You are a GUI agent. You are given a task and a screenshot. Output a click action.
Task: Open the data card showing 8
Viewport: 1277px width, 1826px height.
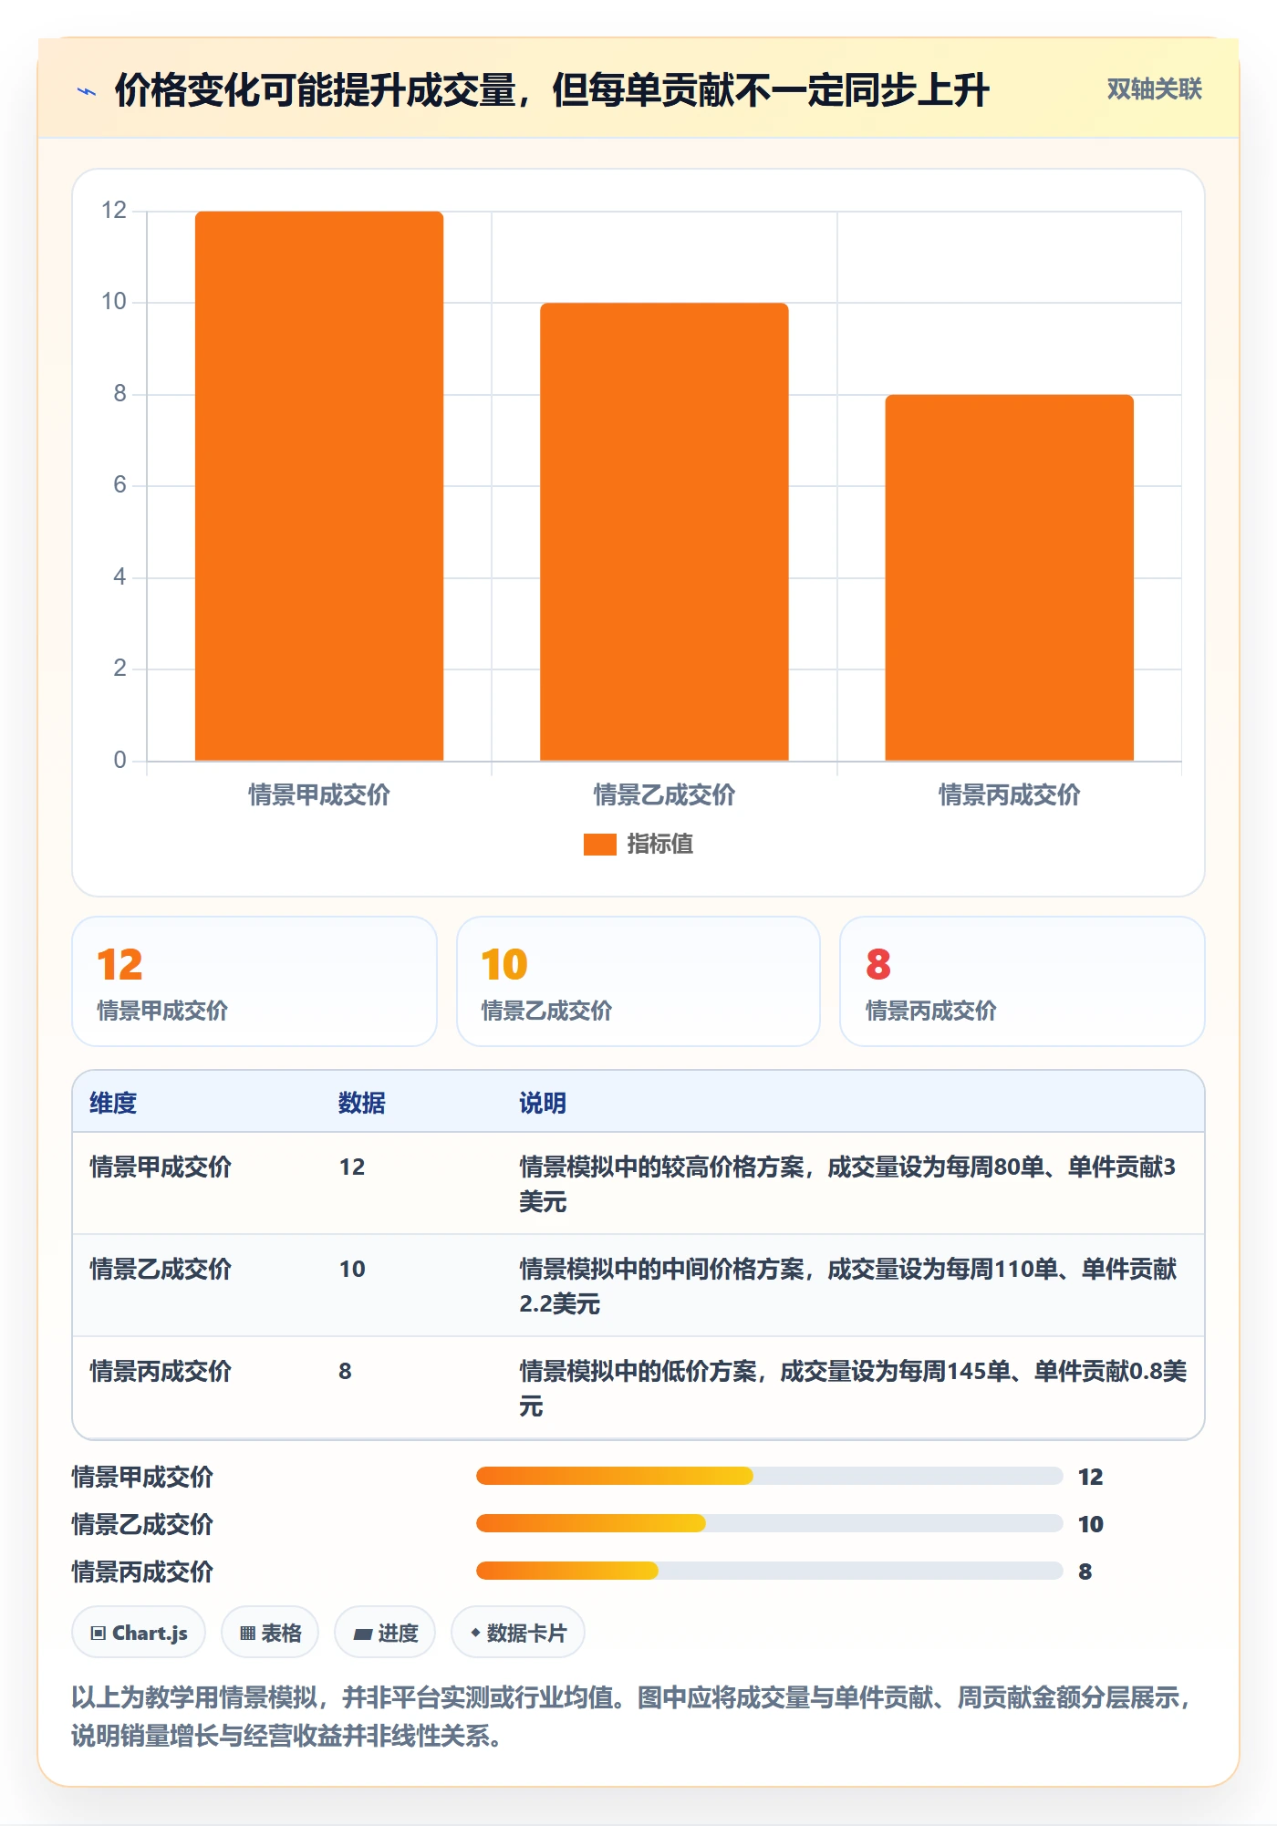[x=1023, y=981]
